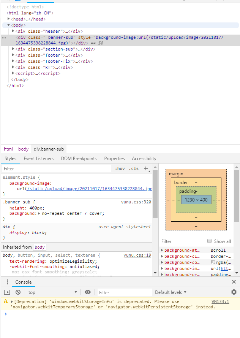Expand computed background-image property
This screenshot has width=240, height=338.
pyautogui.click(x=162, y=268)
